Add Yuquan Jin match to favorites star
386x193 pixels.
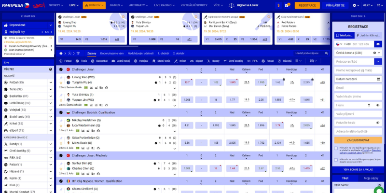click(x=61, y=100)
